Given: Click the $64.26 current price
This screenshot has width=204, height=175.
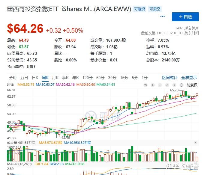Looking at the screenshot, I should point(25,28).
